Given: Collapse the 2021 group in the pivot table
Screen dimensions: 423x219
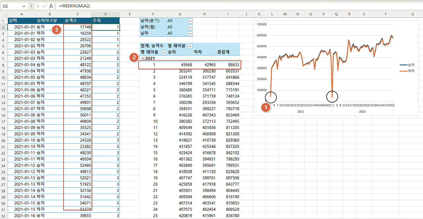Looking at the screenshot, I should (x=143, y=58).
